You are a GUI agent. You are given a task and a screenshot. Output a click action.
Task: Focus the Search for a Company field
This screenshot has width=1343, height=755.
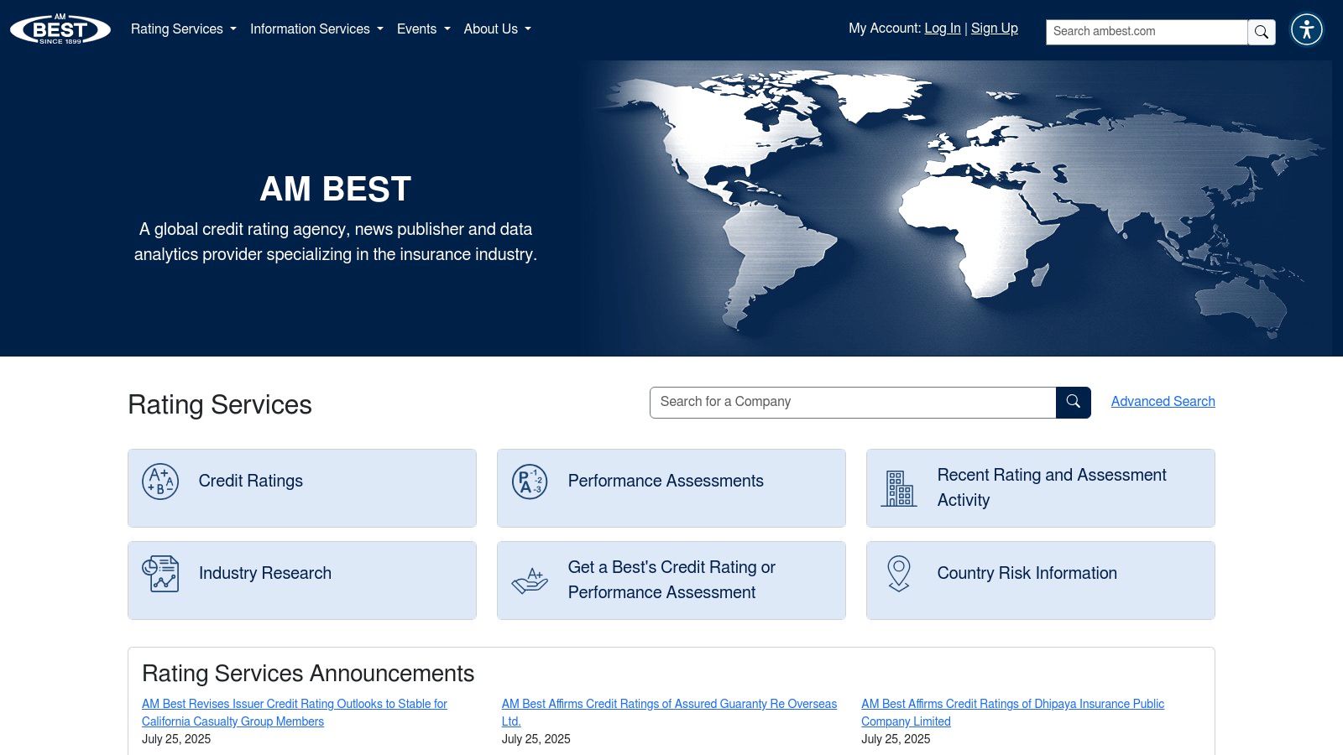tap(852, 403)
